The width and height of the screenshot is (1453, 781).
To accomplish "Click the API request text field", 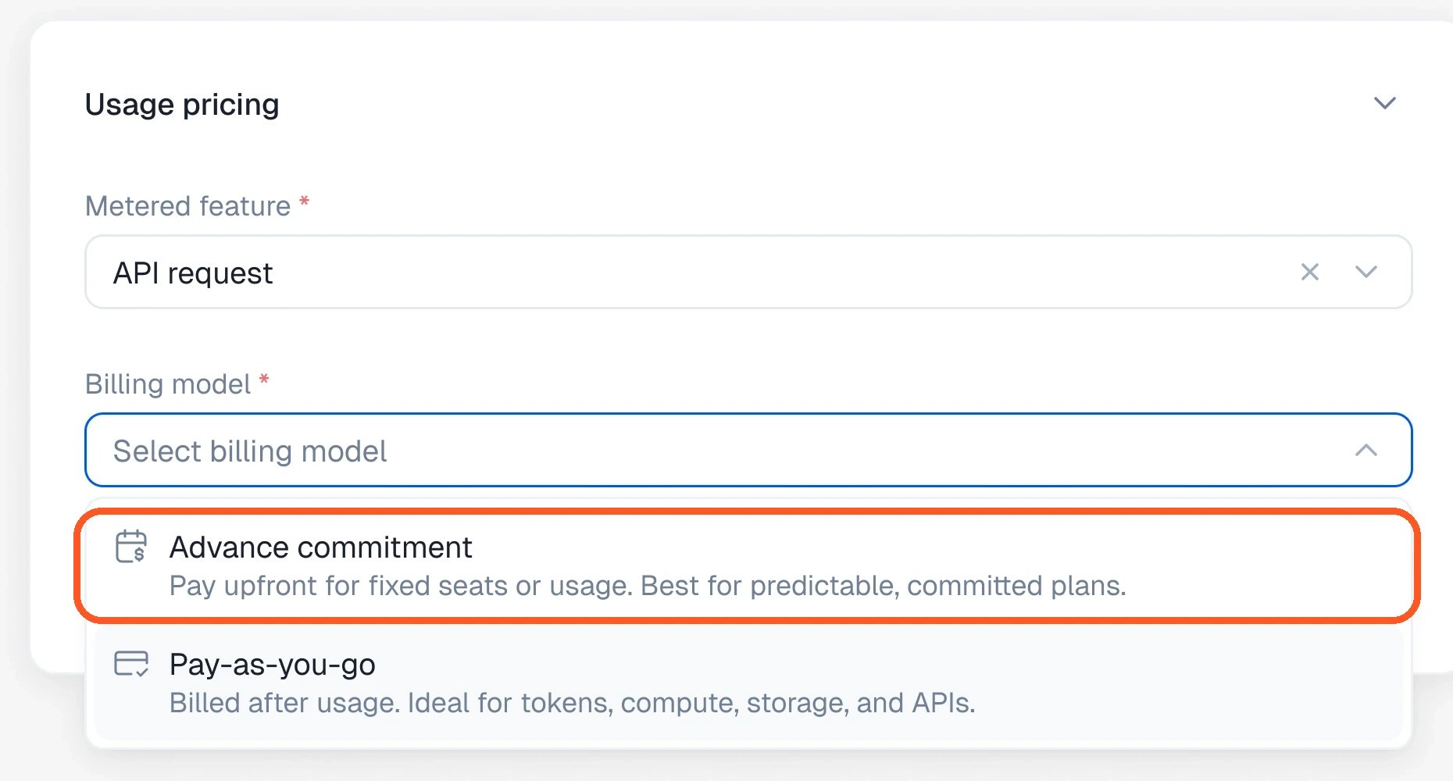I will pos(748,272).
